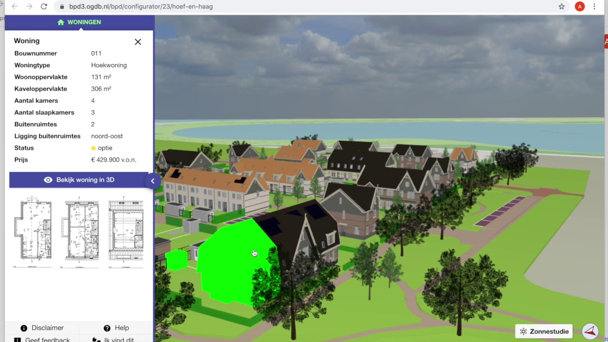Switch to the WONINGEN tab
608x342 pixels.
click(84, 22)
